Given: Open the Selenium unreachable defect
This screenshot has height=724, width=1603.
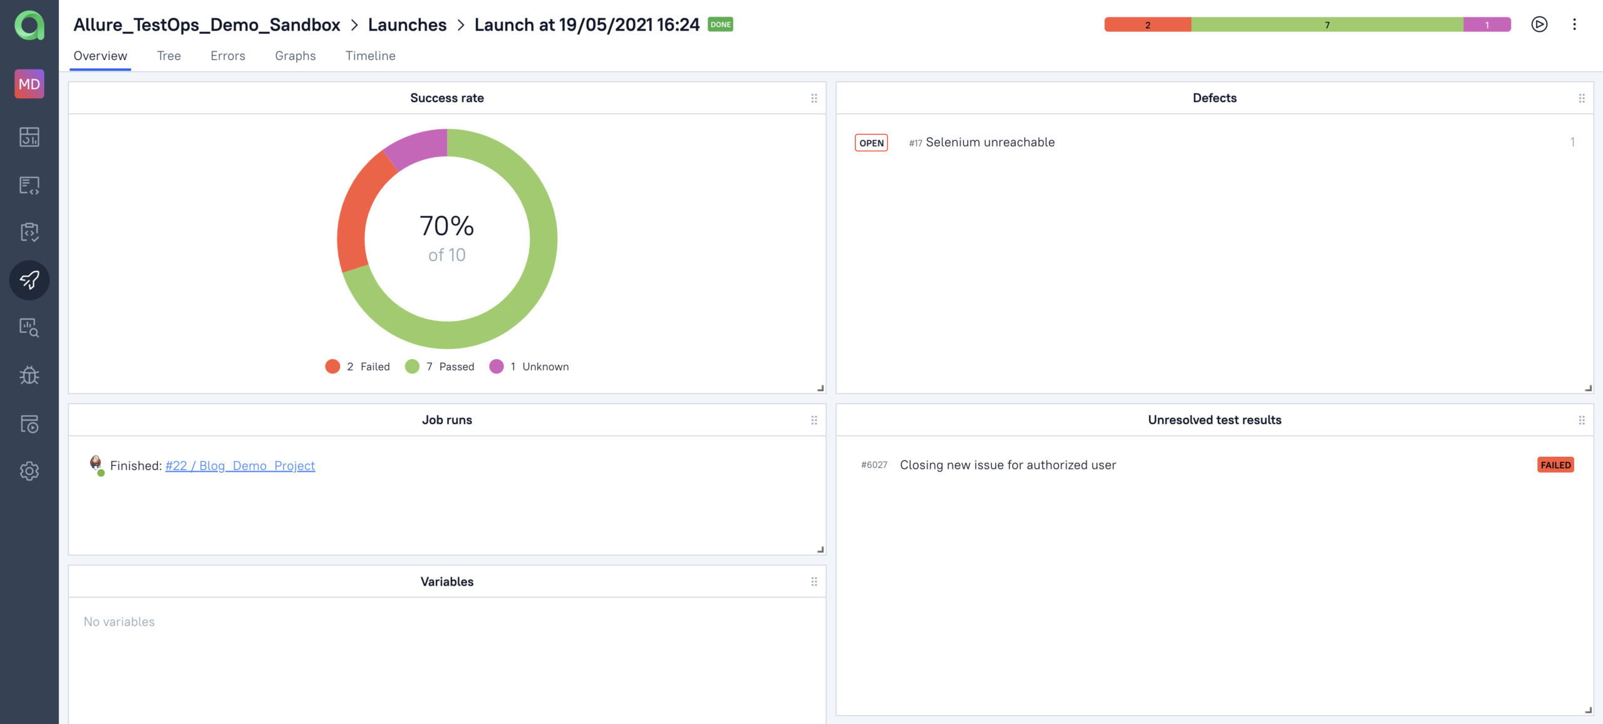Looking at the screenshot, I should click(989, 142).
